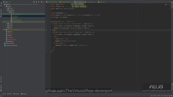Viewport: 173px width, 97px height.
Task: Open the Project panel gear options
Action: click(x=42, y=2)
